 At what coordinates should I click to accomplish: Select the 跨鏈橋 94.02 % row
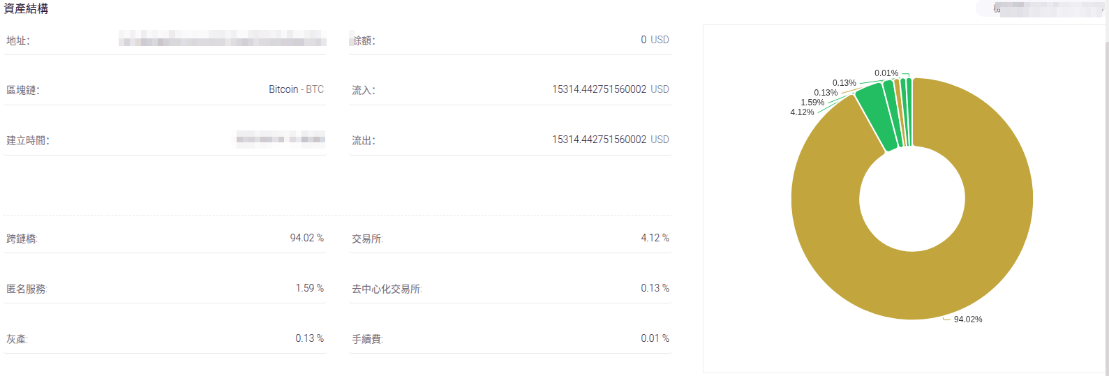pos(165,239)
